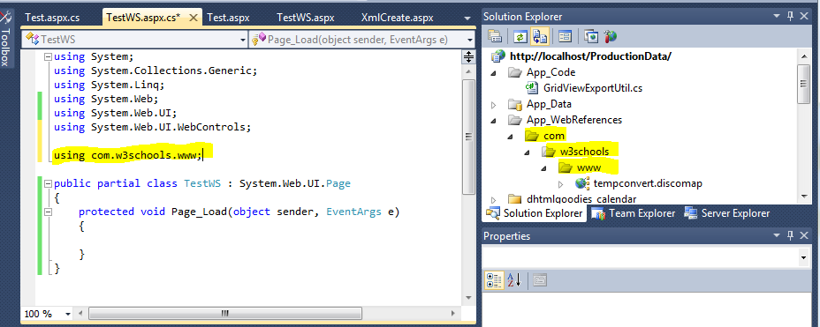Click the highlighted com folder icon
The height and width of the screenshot is (327, 820).
(x=532, y=136)
